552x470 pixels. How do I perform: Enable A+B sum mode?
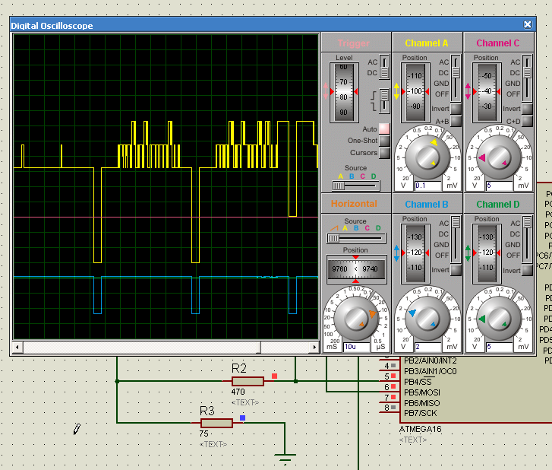click(x=455, y=120)
